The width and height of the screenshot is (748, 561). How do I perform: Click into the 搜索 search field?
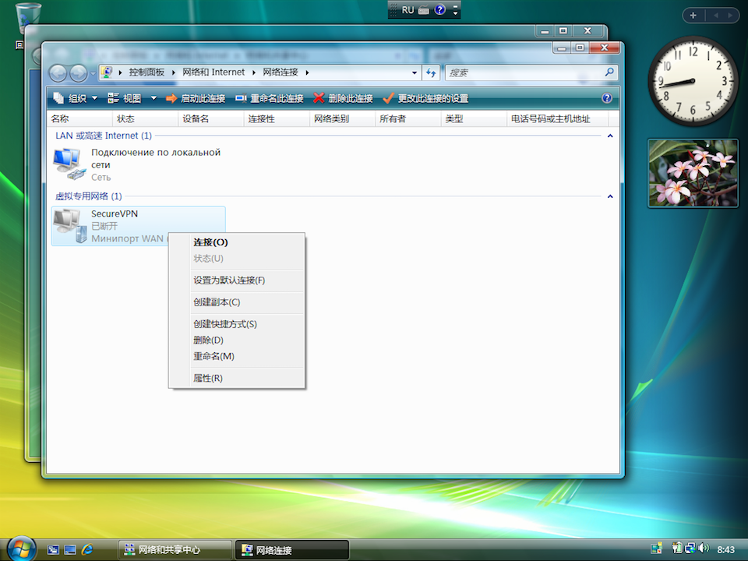point(522,72)
